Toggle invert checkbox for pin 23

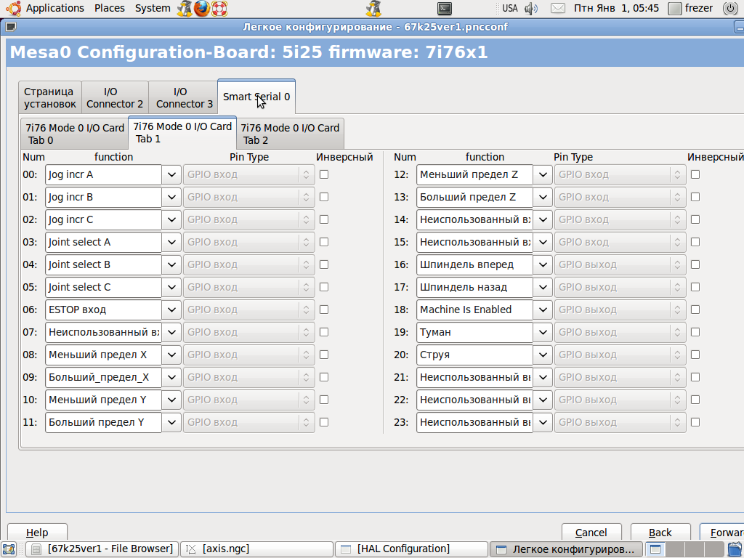[695, 422]
